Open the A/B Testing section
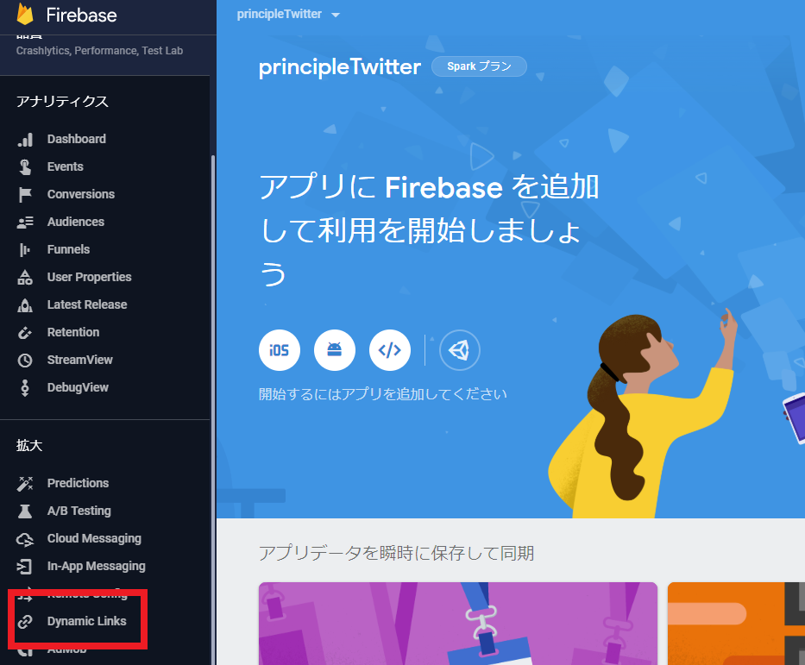 pyautogui.click(x=77, y=511)
